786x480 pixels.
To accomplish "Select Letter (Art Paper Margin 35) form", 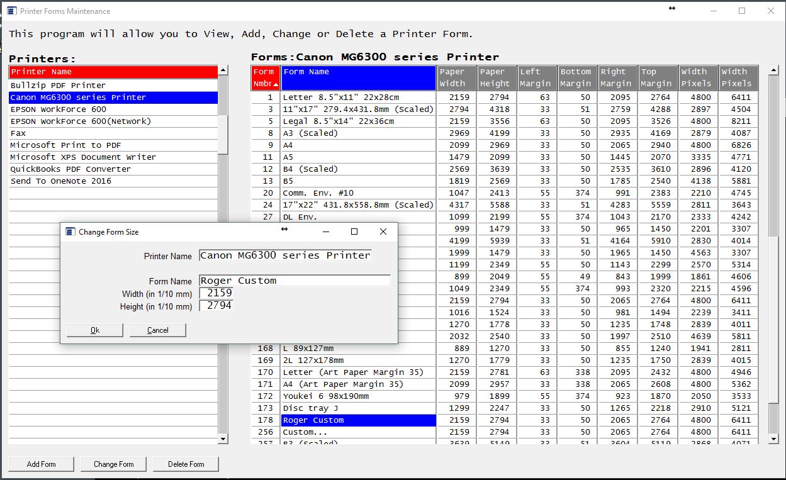I will [x=359, y=372].
